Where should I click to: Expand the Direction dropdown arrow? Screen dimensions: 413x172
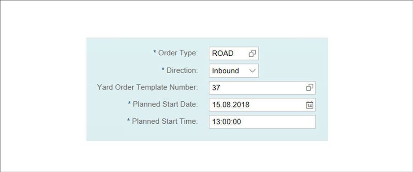pyautogui.click(x=252, y=71)
